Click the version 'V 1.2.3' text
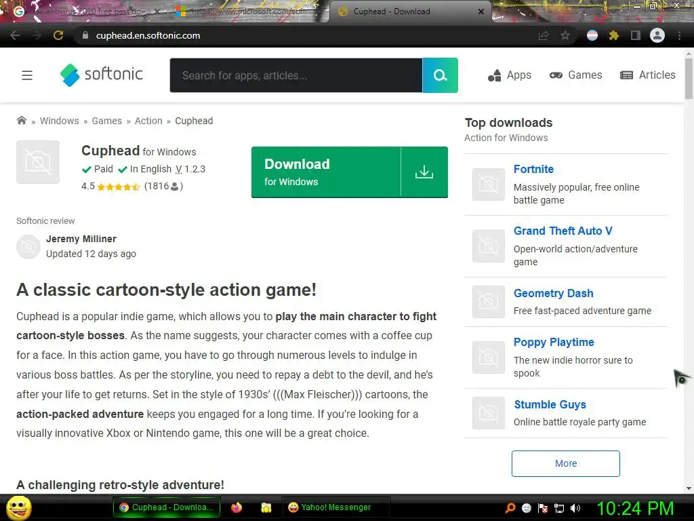The image size is (694, 521). (190, 169)
